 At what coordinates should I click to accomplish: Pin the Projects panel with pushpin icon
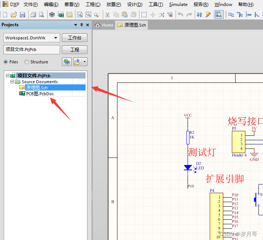click(x=82, y=25)
